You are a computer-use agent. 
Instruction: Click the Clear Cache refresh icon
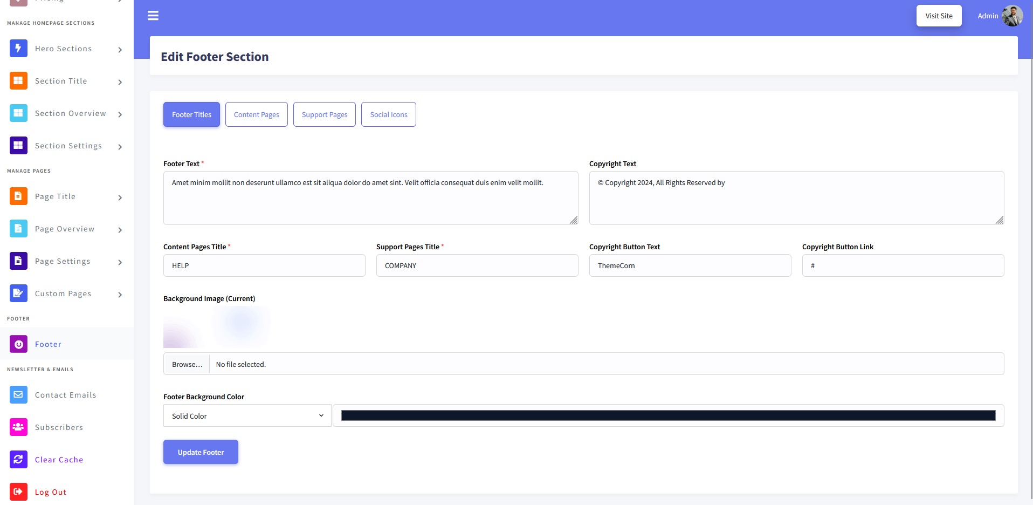click(x=18, y=460)
